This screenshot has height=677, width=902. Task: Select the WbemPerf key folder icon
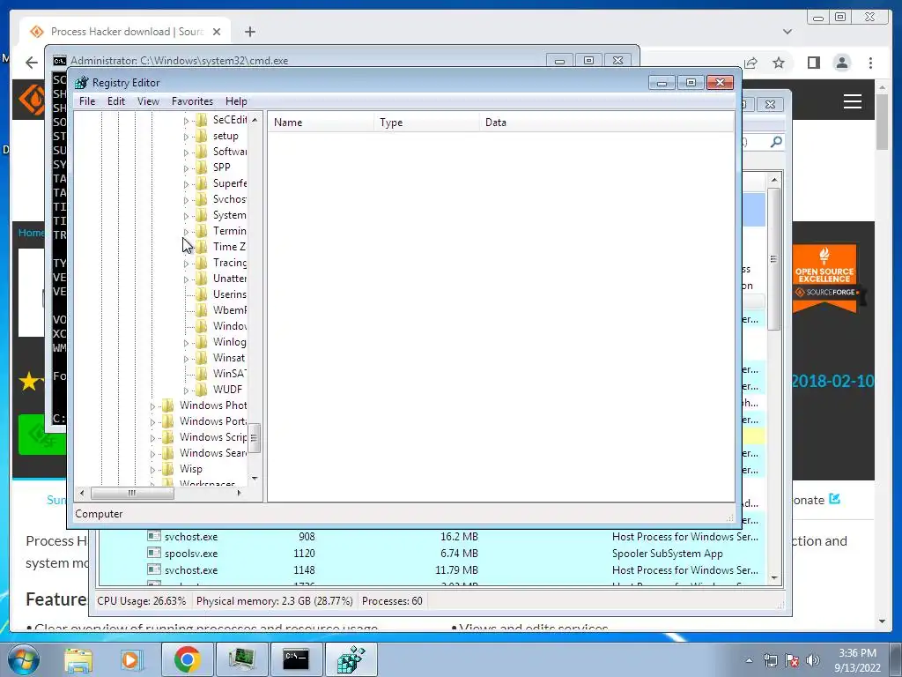pyautogui.click(x=202, y=309)
